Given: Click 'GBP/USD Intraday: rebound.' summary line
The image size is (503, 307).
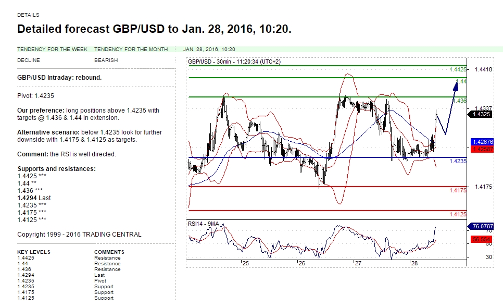Looking at the screenshot, I should [59, 78].
